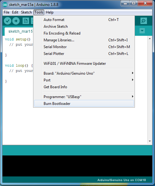Click the Upload arrow toolbar icon

click(16, 21)
